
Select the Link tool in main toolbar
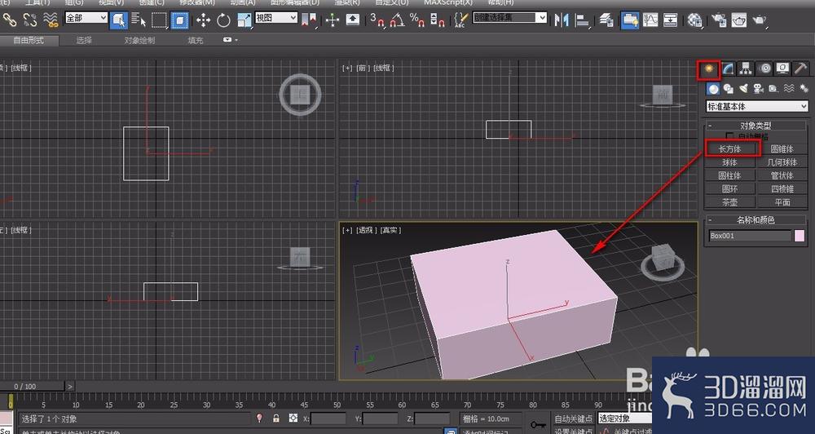pos(10,20)
